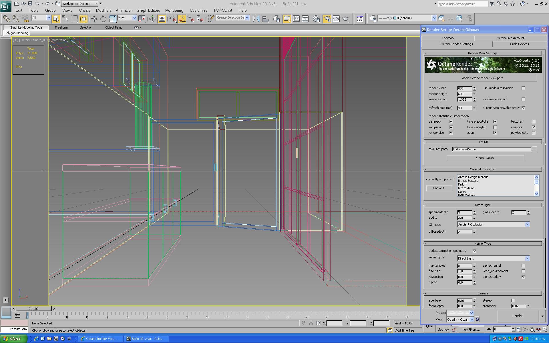
Task: Switch to the Cuda Devices tab
Action: tap(519, 44)
